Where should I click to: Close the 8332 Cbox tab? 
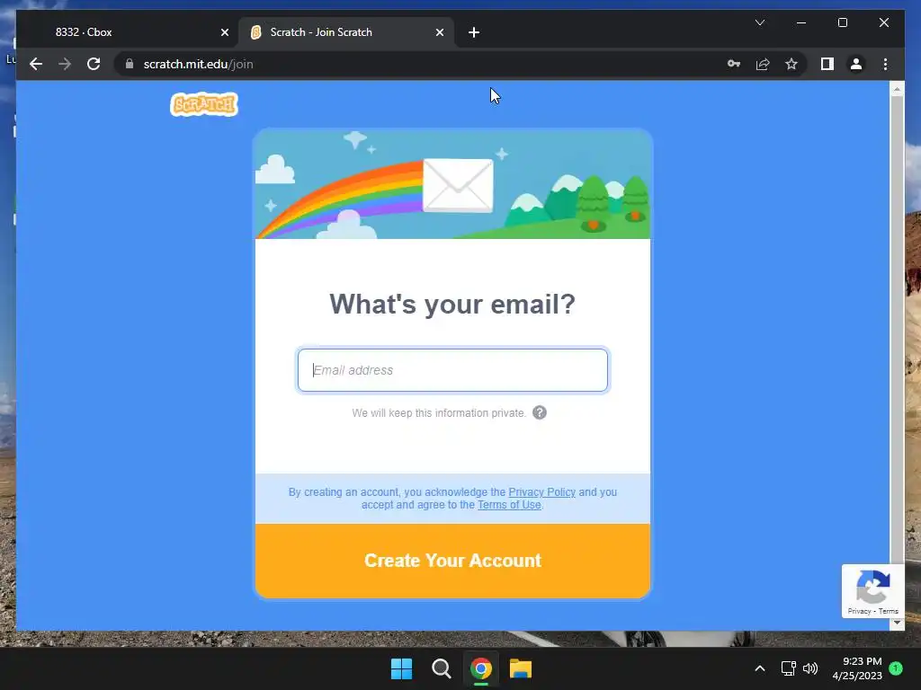(x=224, y=32)
